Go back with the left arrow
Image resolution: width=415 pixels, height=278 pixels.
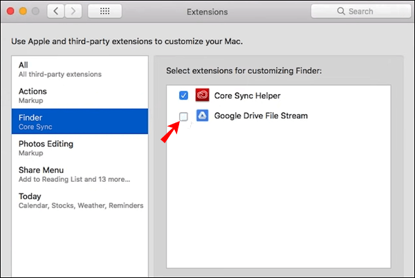pos(56,12)
